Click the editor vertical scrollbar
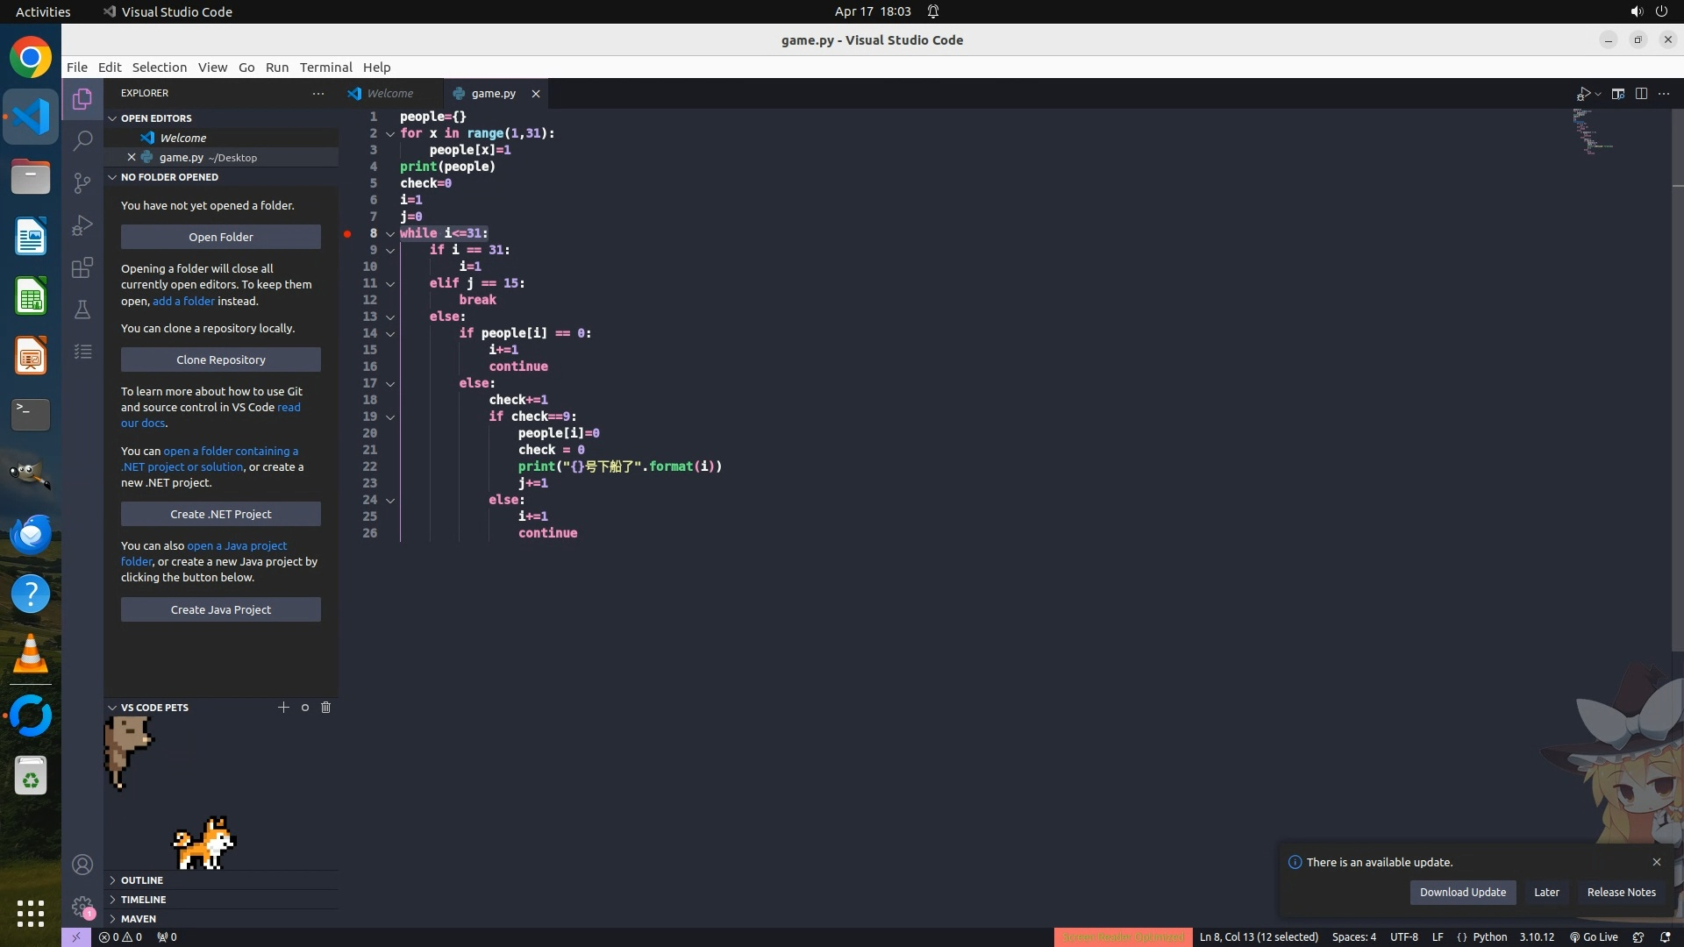Image resolution: width=1684 pixels, height=947 pixels. 1677,395
